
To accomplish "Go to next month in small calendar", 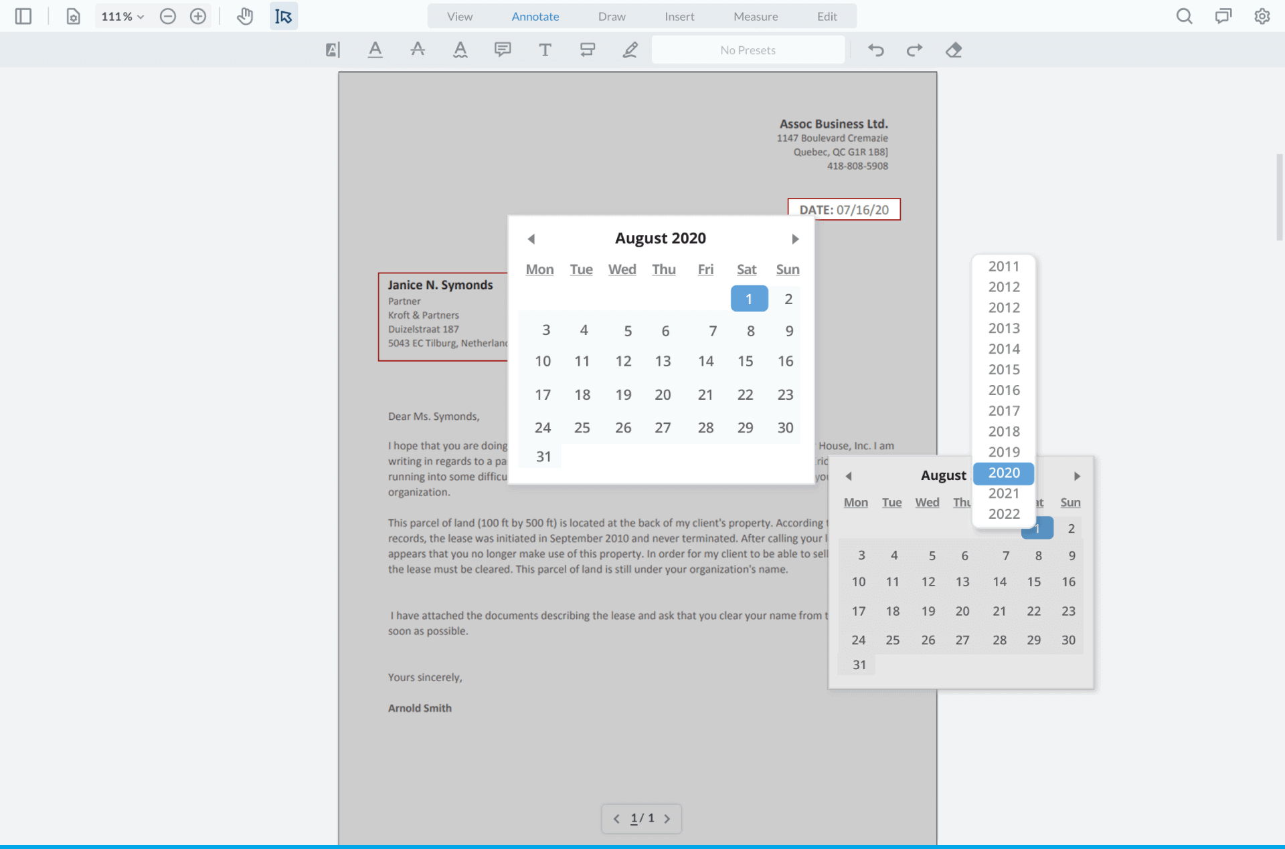I will click(x=1077, y=476).
